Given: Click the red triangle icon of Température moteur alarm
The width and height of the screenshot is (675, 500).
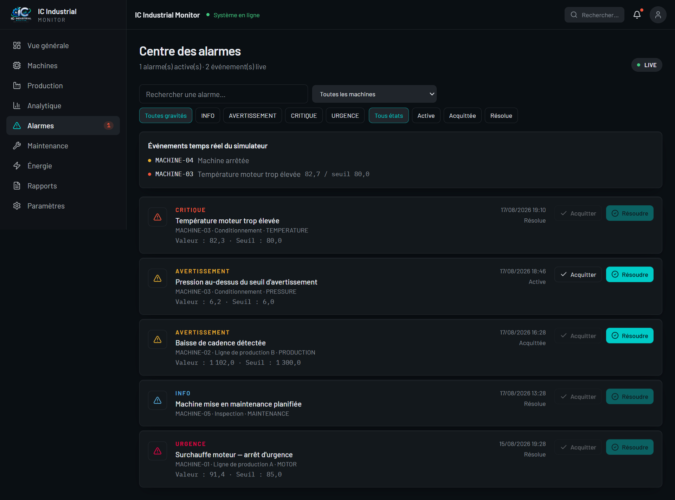Looking at the screenshot, I should tap(157, 217).
